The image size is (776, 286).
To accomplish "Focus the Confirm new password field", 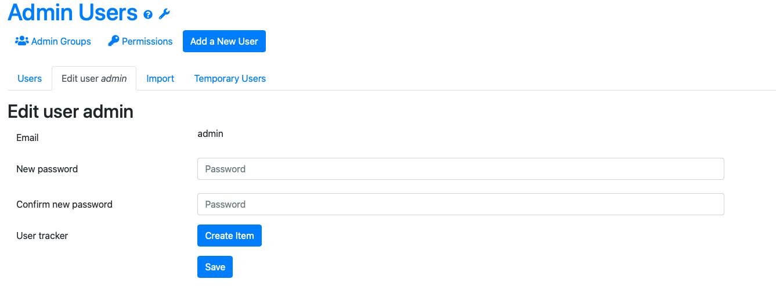I will [x=461, y=204].
